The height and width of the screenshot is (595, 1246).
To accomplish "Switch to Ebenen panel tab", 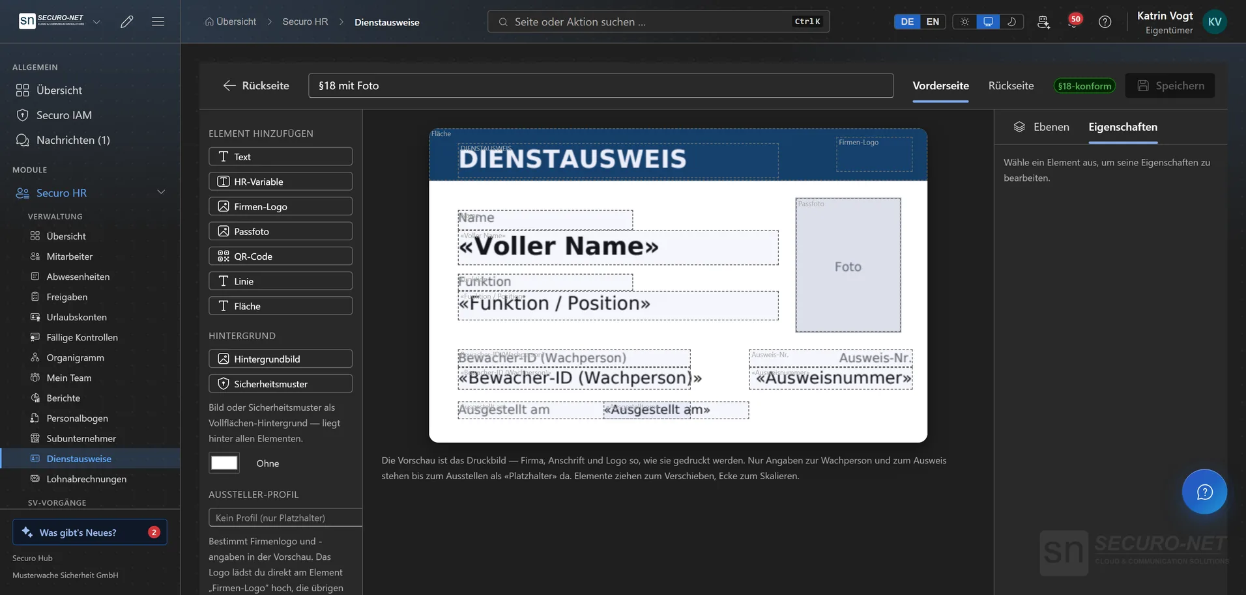I will point(1041,127).
